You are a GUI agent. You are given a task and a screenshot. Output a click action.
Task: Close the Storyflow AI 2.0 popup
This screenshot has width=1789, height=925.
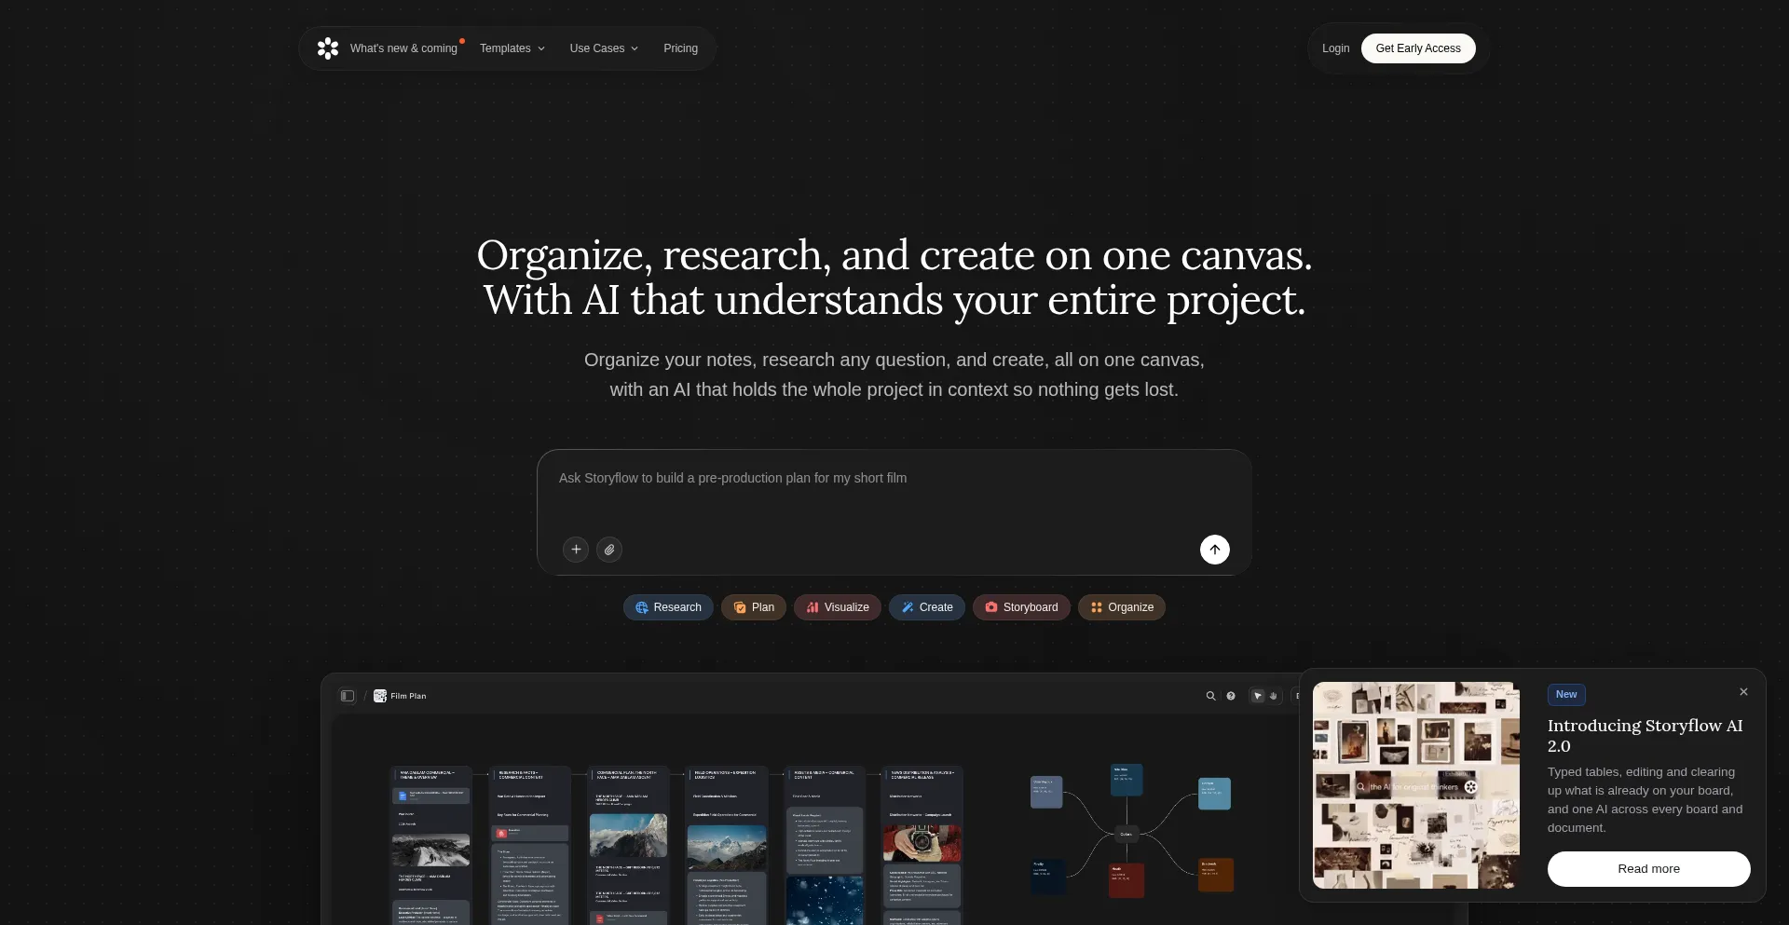click(1743, 692)
